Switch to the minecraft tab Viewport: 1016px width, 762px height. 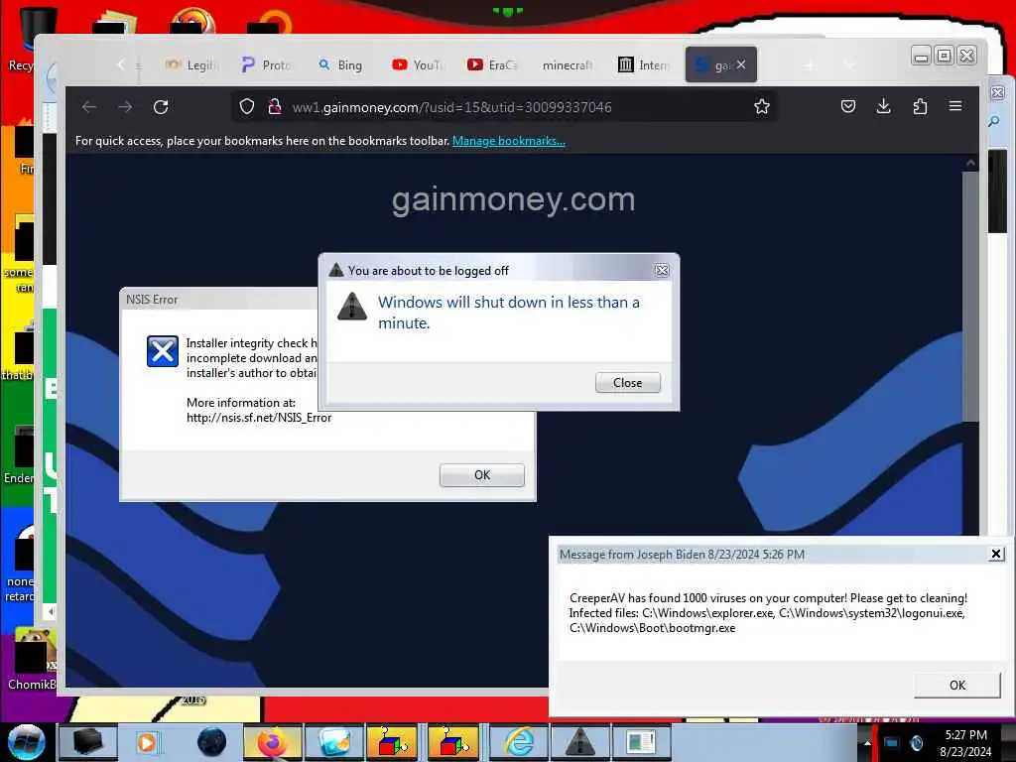[569, 64]
